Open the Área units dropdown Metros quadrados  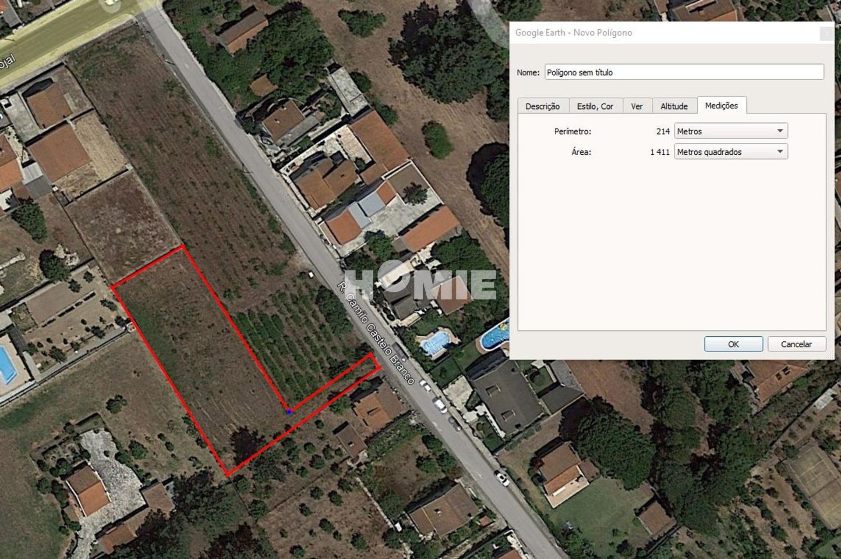click(x=731, y=152)
